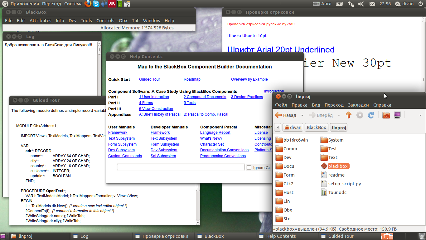Open the Attributes menu in BlackBox
This screenshot has width=426, height=240.
(x=40, y=21)
